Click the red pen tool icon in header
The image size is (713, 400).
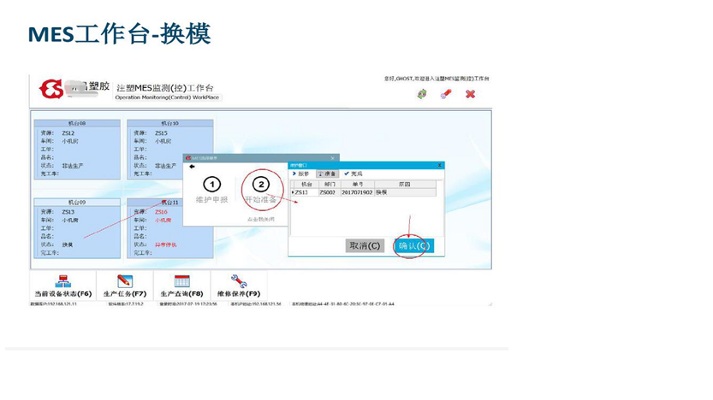[x=445, y=94]
